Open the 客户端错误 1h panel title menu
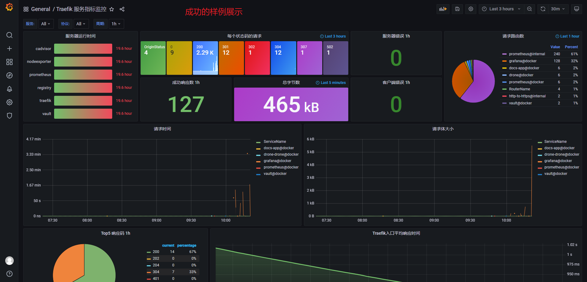 pyautogui.click(x=396, y=82)
